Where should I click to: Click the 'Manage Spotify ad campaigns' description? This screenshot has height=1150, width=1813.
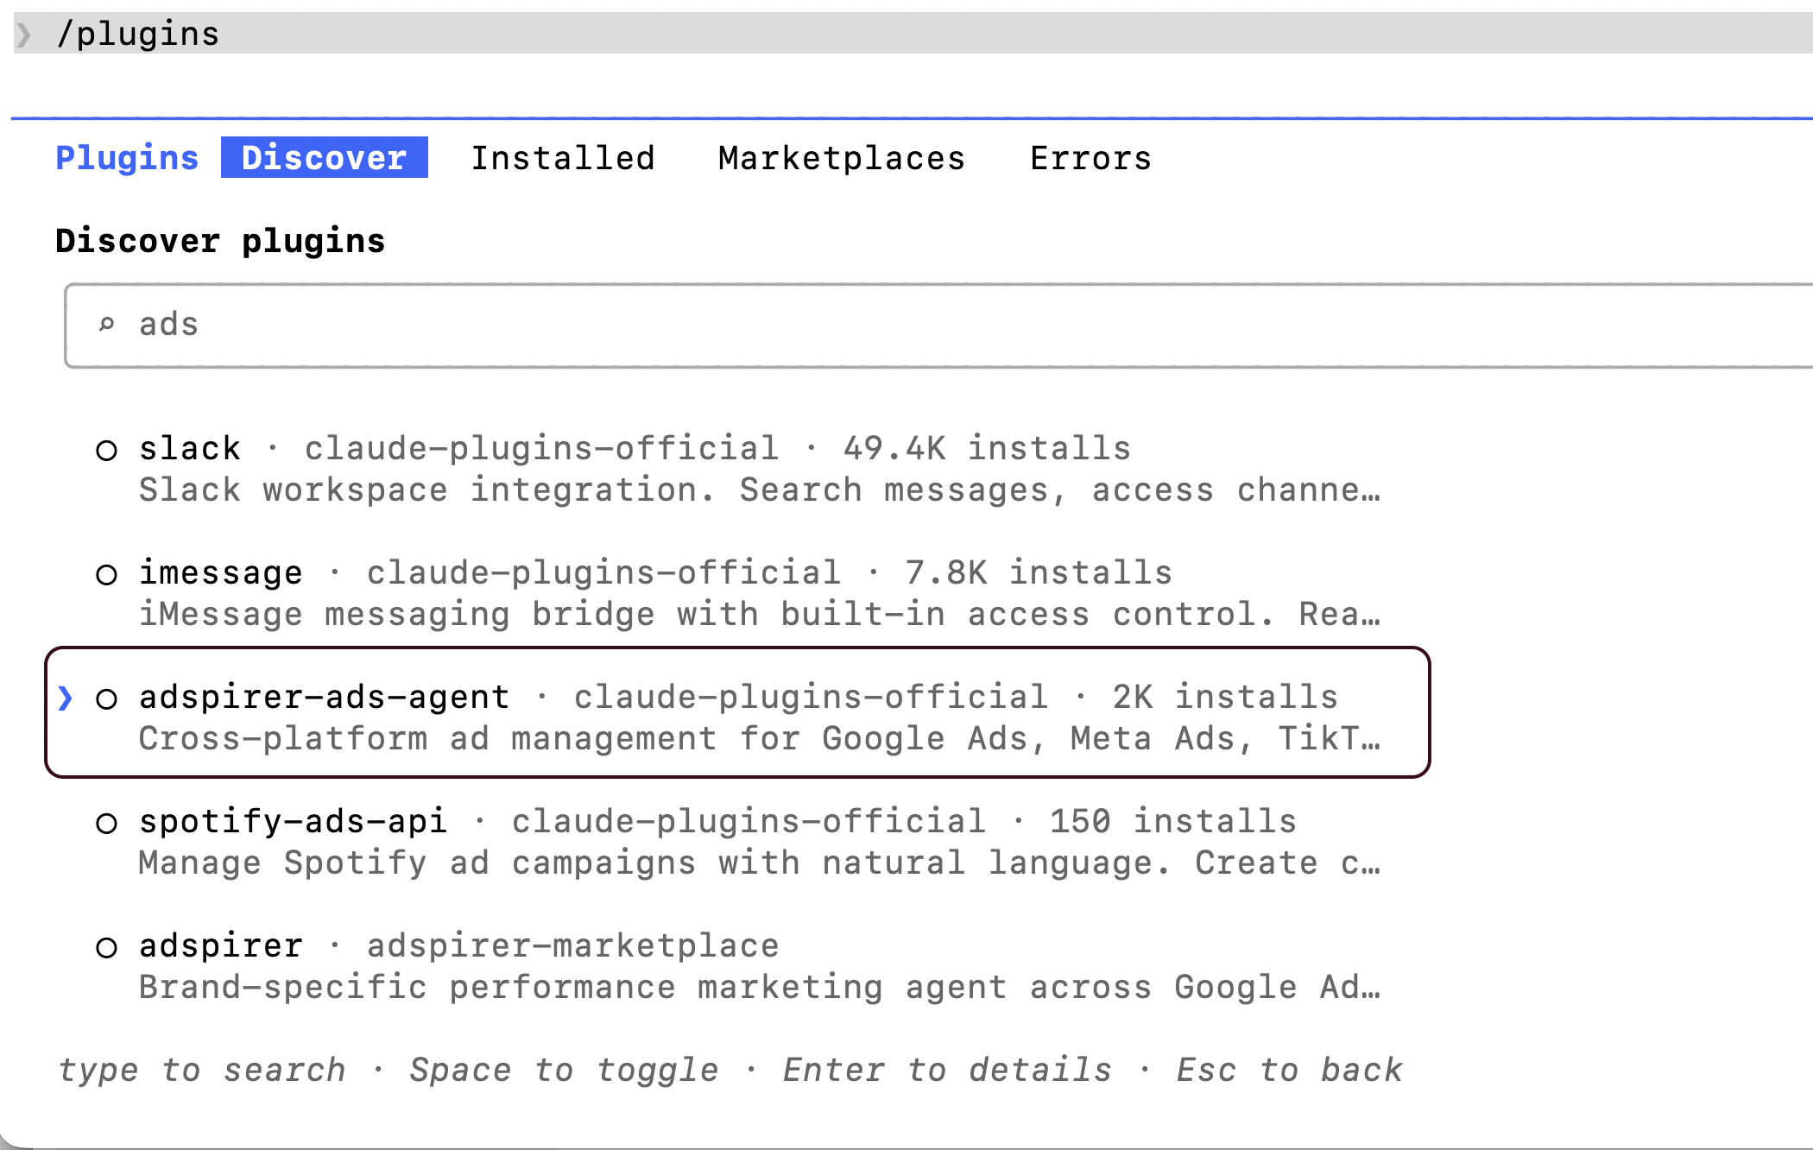click(x=760, y=862)
